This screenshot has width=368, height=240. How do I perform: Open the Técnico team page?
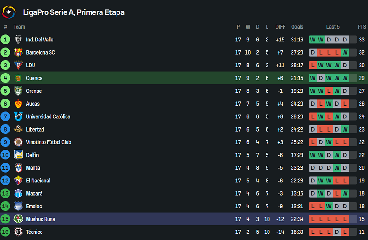[x=34, y=232]
